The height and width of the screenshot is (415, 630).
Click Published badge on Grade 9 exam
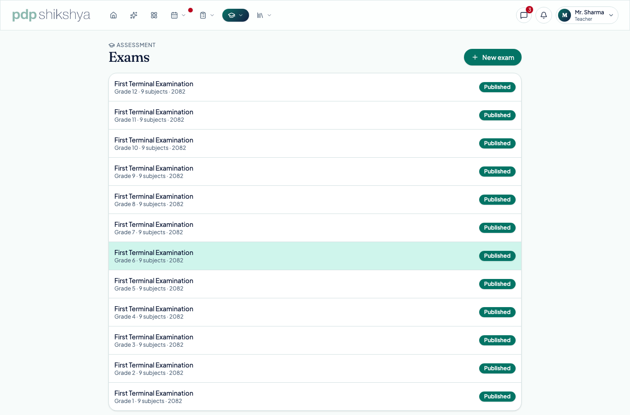point(497,172)
